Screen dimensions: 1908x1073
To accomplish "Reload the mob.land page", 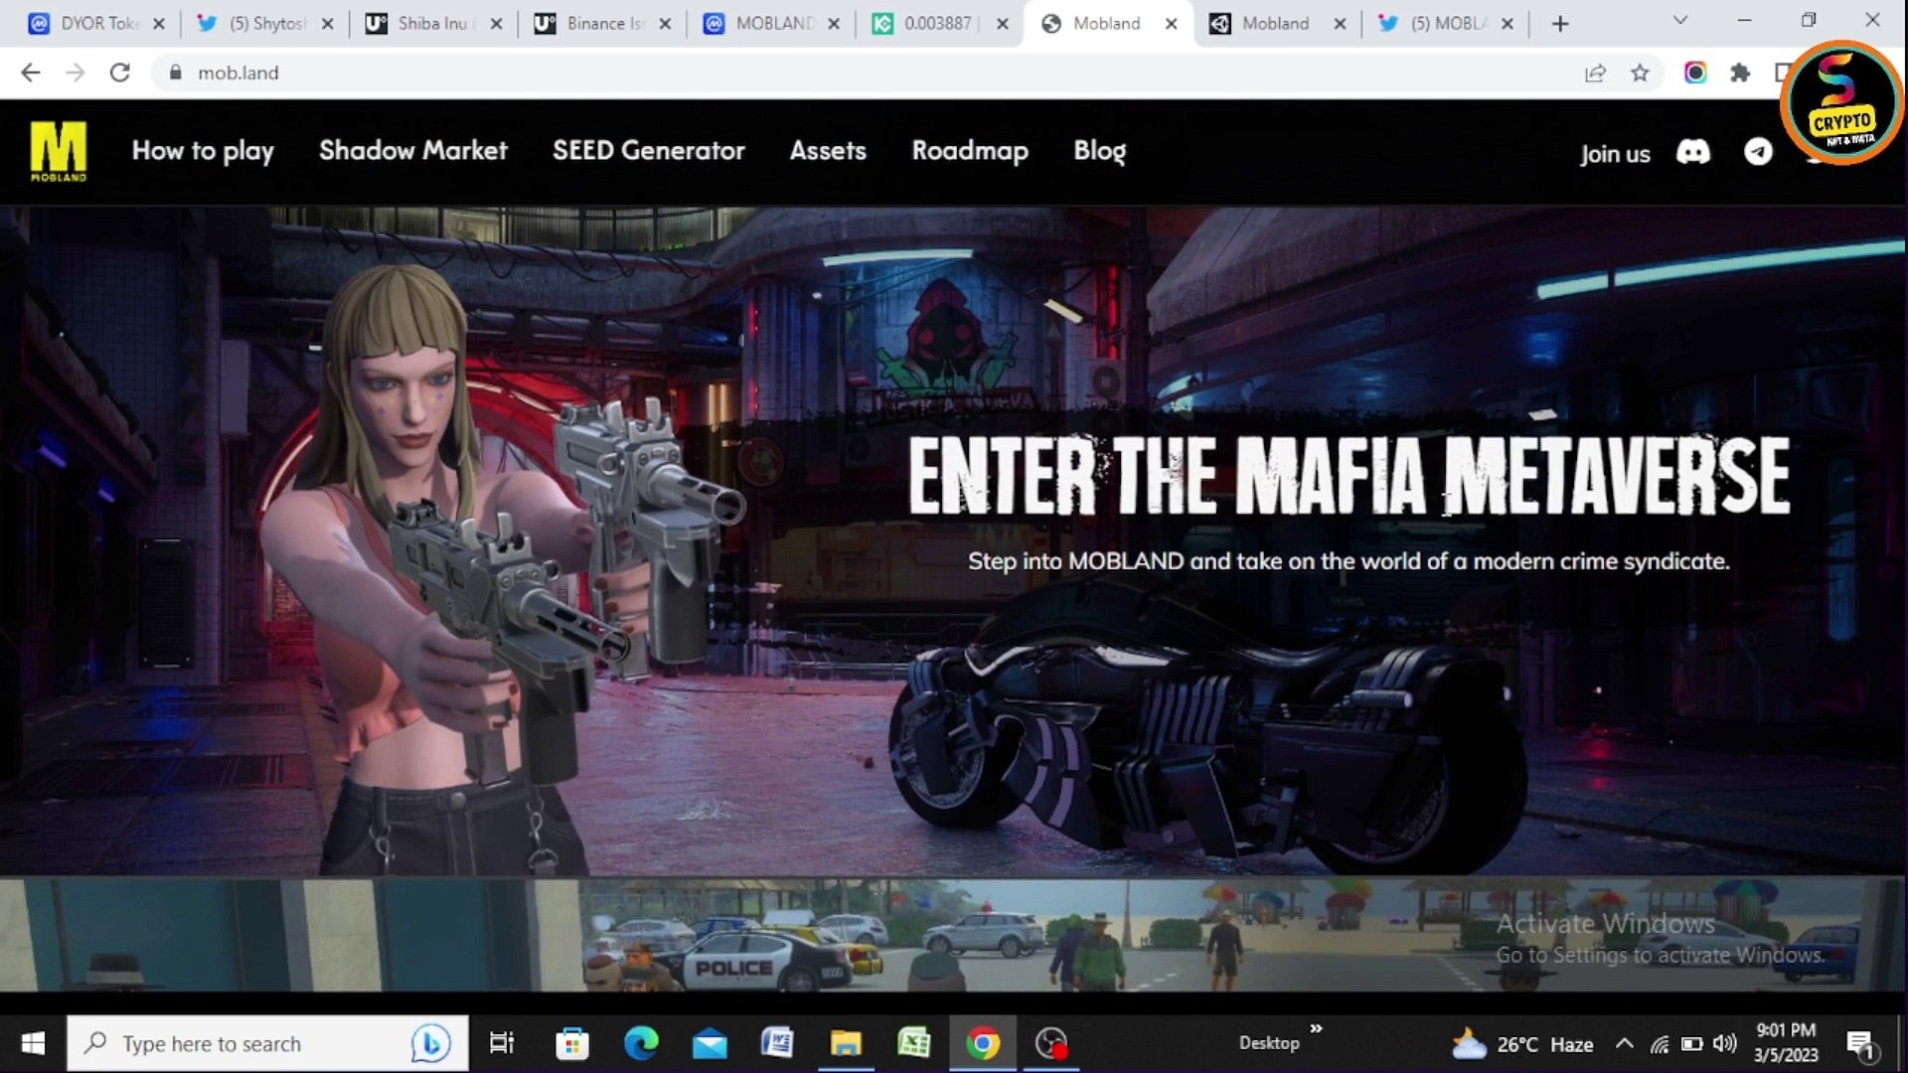I will pyautogui.click(x=119, y=73).
